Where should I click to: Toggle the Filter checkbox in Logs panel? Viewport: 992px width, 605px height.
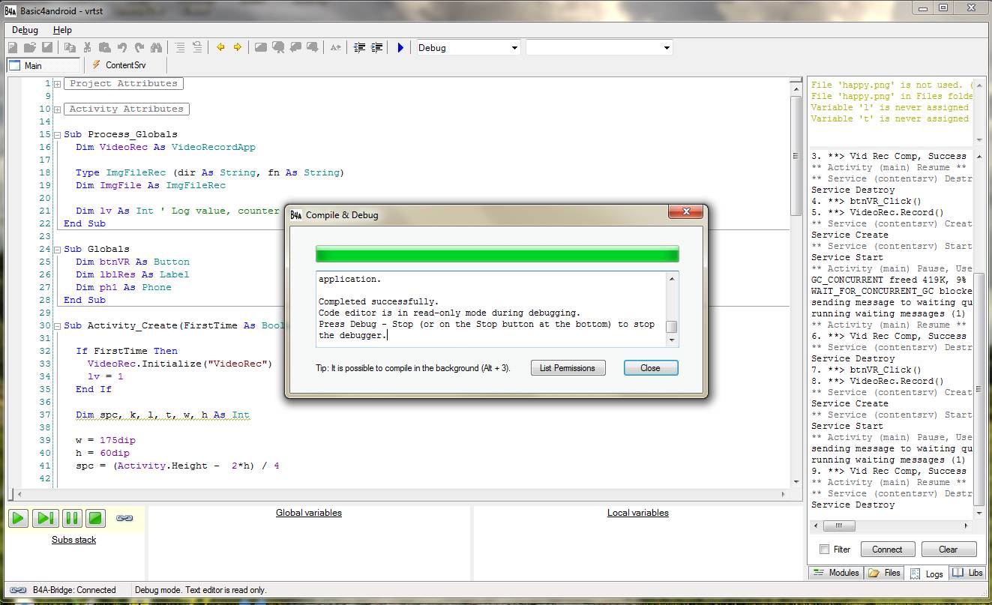click(x=825, y=550)
